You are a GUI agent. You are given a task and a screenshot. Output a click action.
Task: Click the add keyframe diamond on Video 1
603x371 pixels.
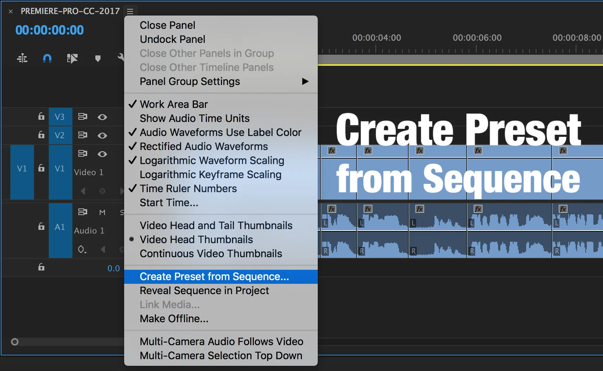tap(102, 191)
